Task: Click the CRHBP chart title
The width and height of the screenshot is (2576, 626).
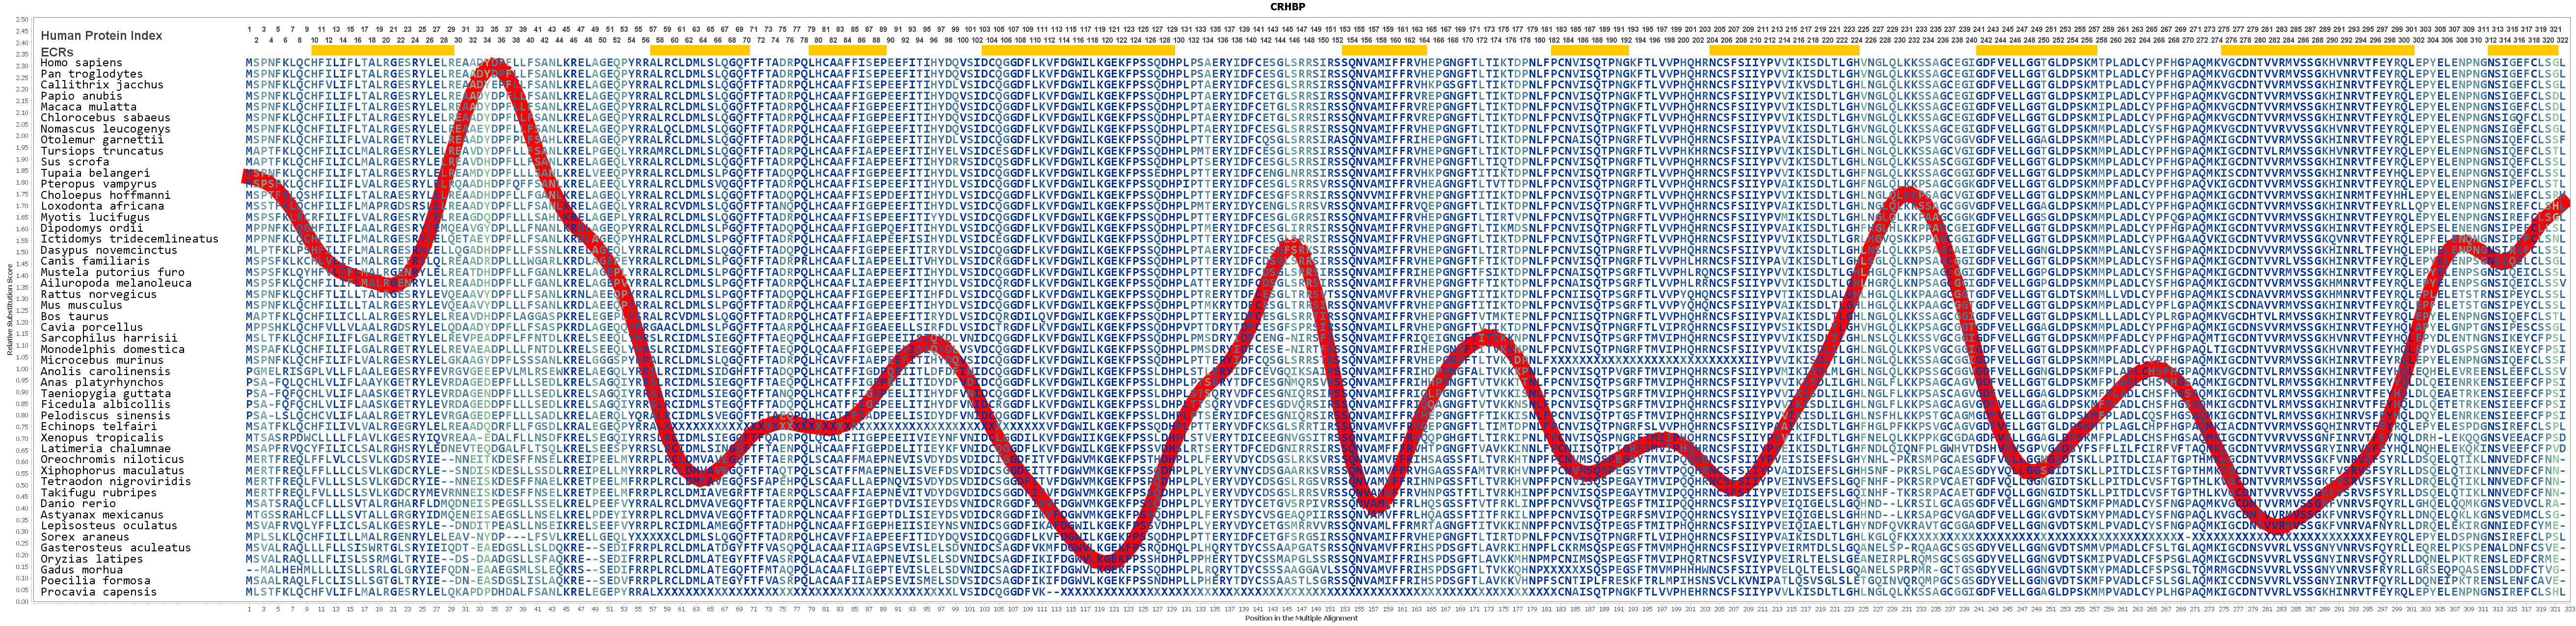Action: pyautogui.click(x=1287, y=7)
